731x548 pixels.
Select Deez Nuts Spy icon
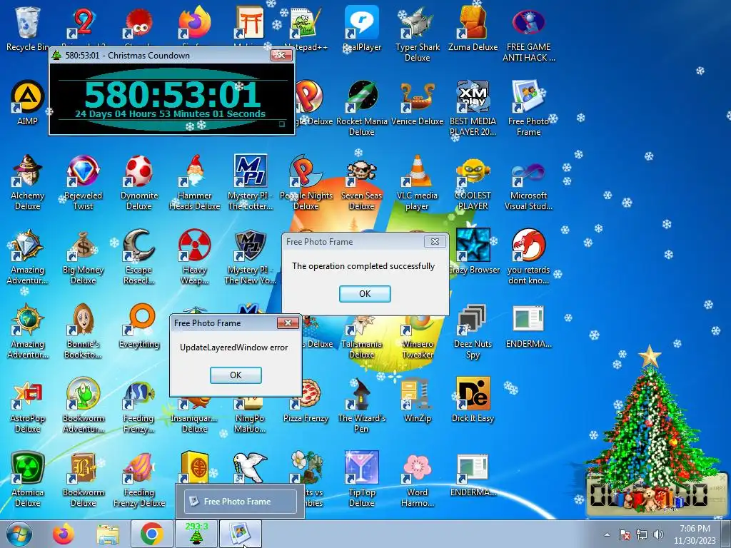pyautogui.click(x=473, y=331)
